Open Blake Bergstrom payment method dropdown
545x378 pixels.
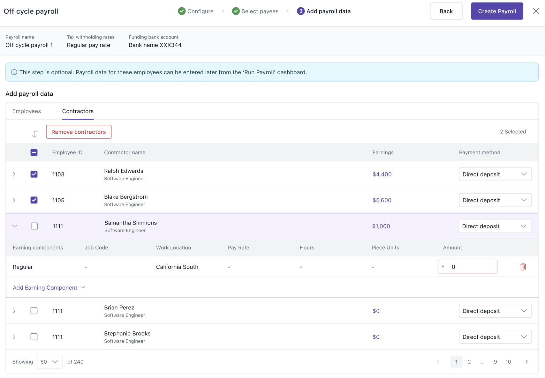[x=495, y=200]
